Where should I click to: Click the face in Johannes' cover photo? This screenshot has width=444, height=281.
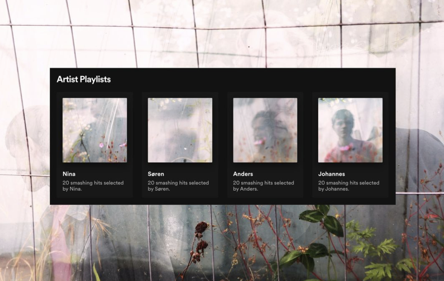coord(343,125)
